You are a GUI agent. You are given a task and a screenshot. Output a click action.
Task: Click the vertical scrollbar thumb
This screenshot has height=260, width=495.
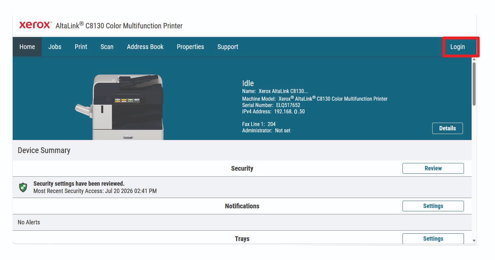[x=474, y=84]
